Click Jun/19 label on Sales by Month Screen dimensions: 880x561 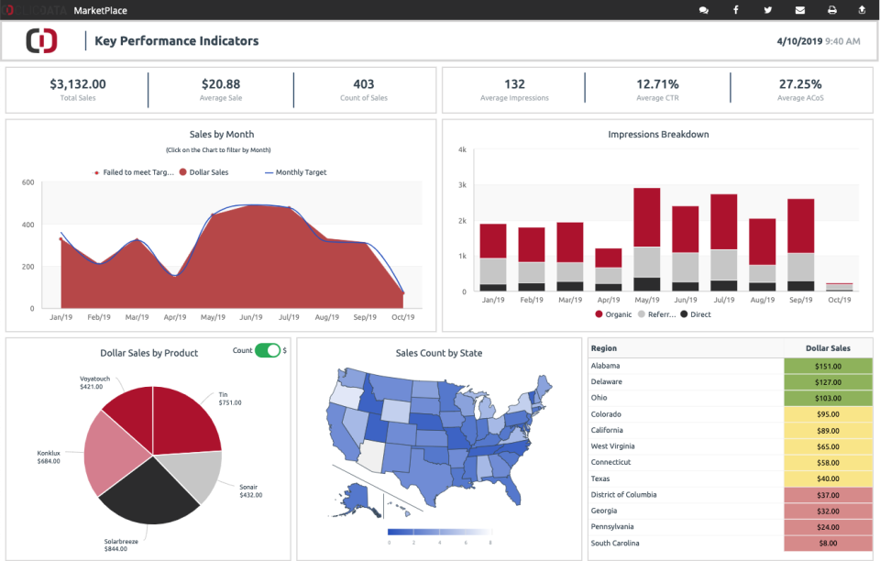click(251, 317)
